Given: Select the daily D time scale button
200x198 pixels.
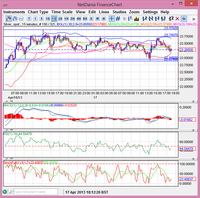Looking at the screenshot, I should 91,19.
